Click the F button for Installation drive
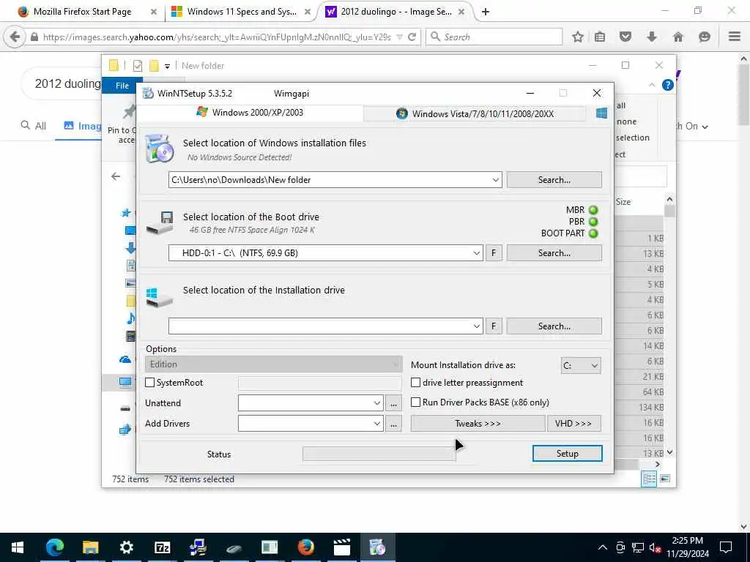This screenshot has width=750, height=562. pos(494,326)
